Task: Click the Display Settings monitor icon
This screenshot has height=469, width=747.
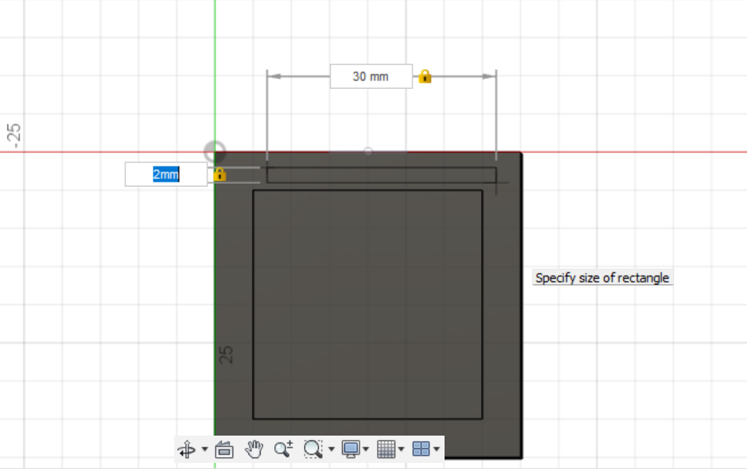Action: 351,449
